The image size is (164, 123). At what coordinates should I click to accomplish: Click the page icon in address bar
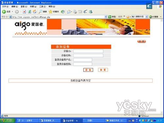[x=10, y=17]
